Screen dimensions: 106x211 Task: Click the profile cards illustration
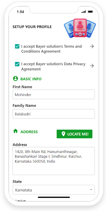point(80,28)
